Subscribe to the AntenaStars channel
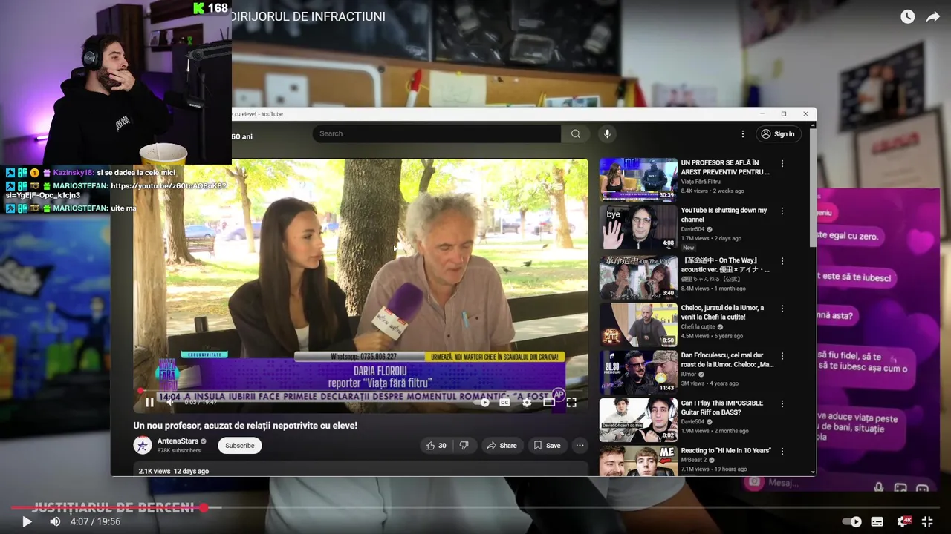Viewport: 951px width, 534px height. [239, 445]
